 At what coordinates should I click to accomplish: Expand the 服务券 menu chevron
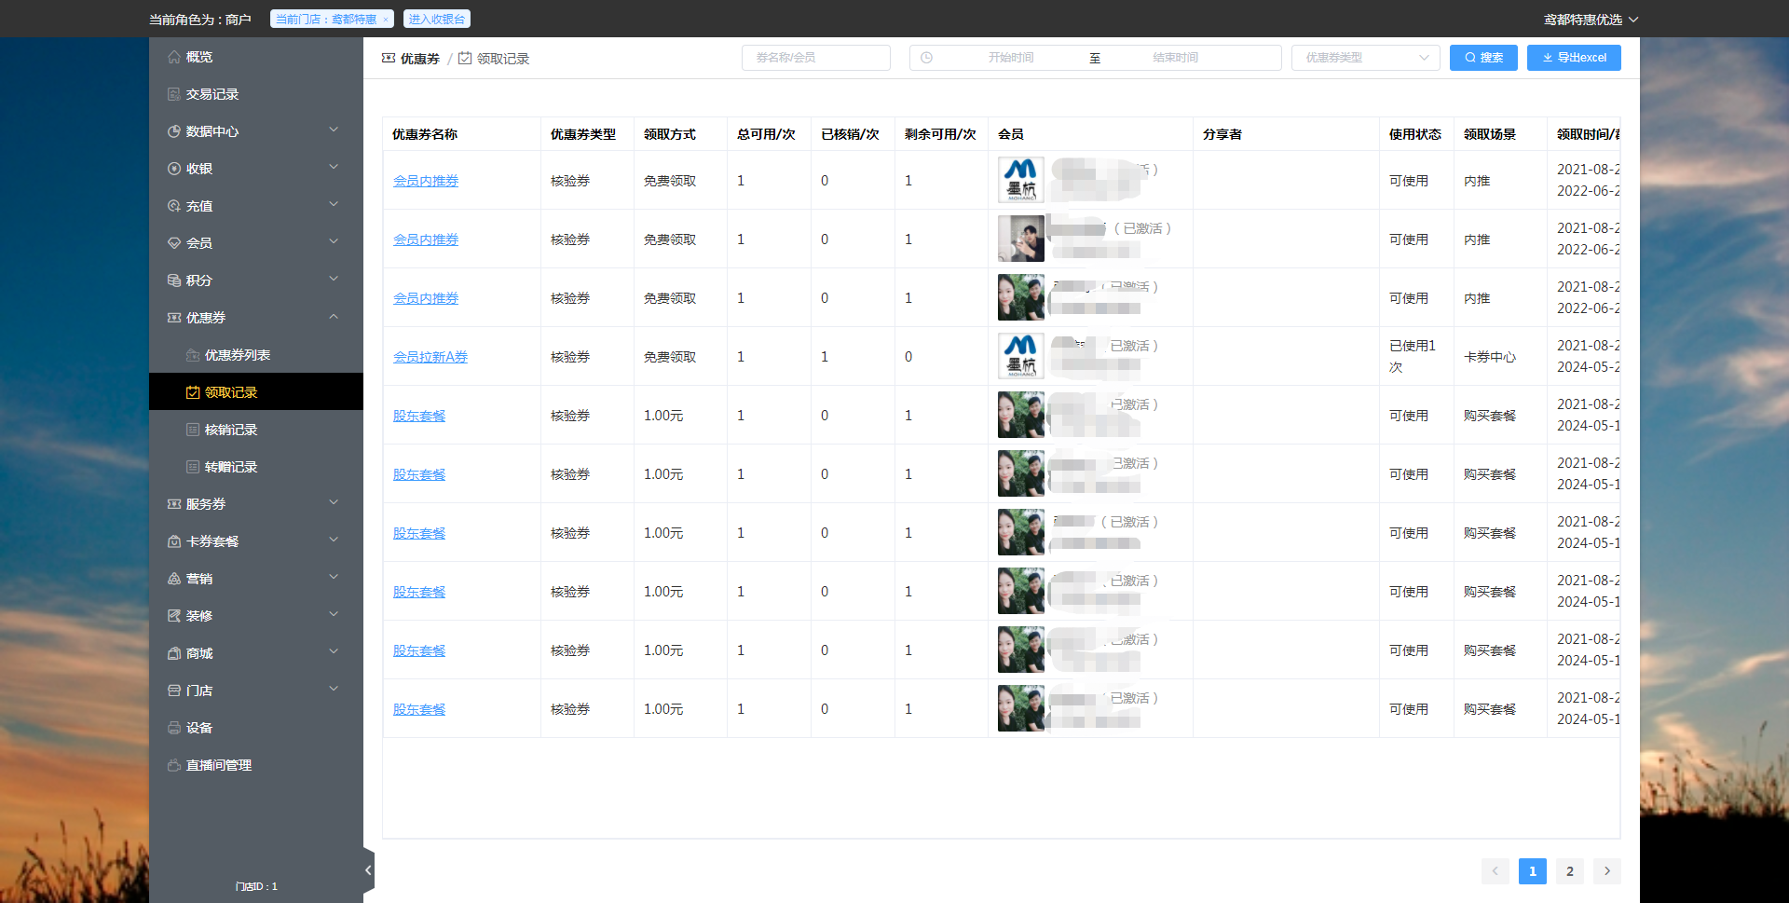point(334,503)
